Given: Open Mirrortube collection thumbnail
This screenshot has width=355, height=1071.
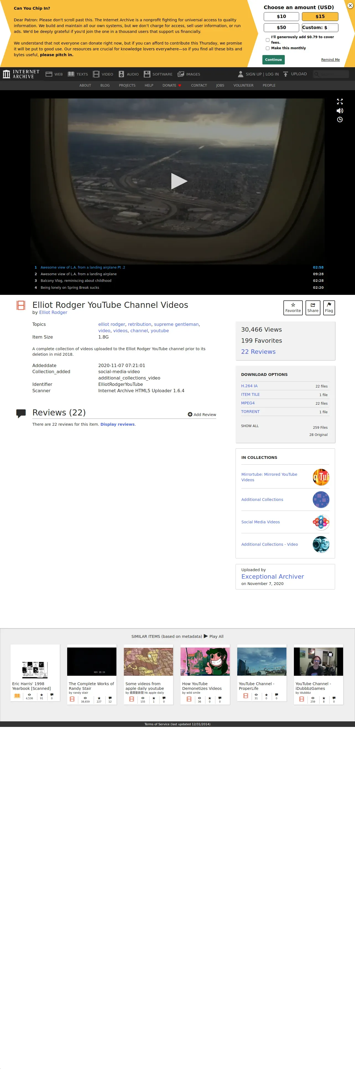Looking at the screenshot, I should click(321, 477).
